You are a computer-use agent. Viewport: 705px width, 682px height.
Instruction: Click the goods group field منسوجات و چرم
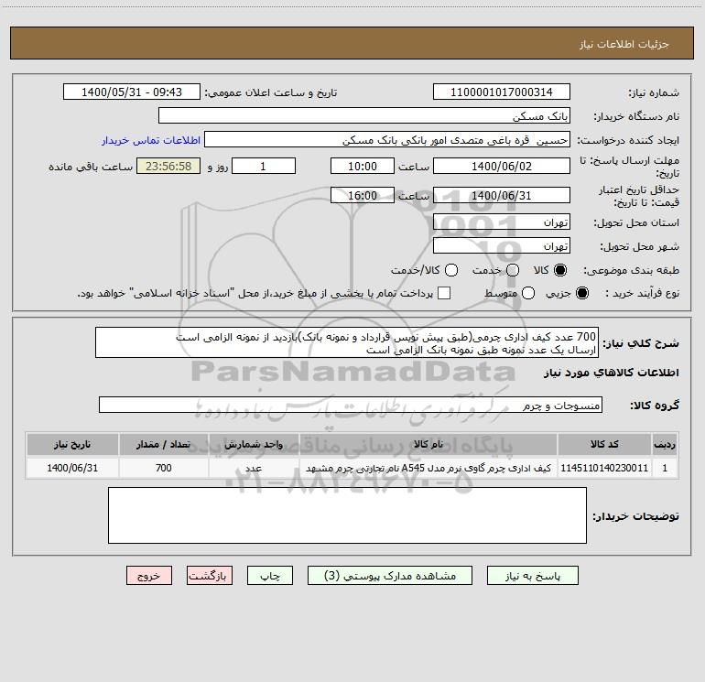(x=351, y=405)
